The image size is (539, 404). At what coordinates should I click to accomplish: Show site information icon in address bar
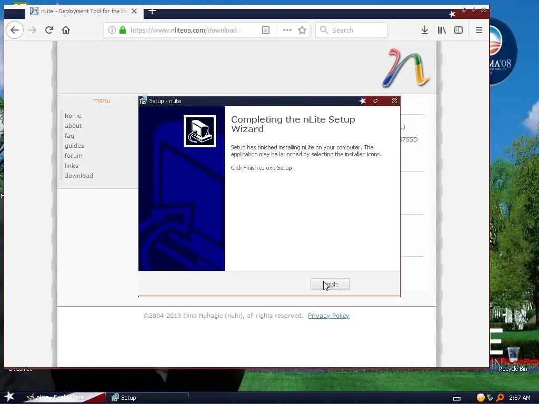pyautogui.click(x=112, y=30)
